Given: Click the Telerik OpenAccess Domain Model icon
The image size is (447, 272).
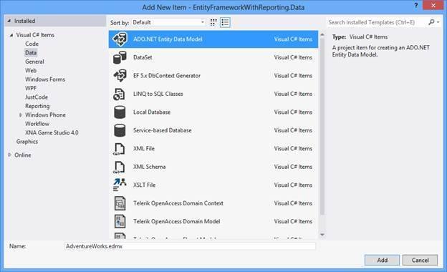Looking at the screenshot, I should pyautogui.click(x=120, y=221).
